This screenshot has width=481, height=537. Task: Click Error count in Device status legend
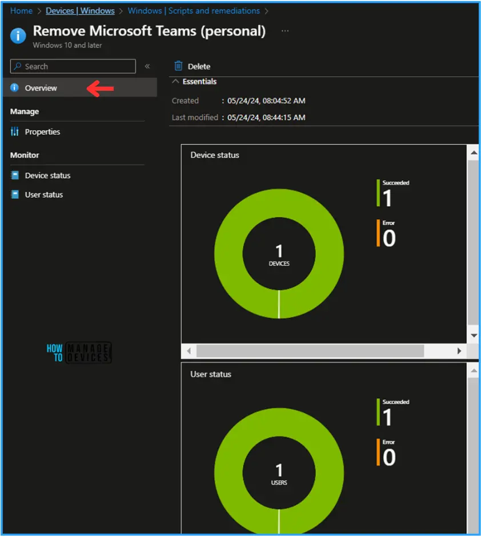click(x=389, y=238)
